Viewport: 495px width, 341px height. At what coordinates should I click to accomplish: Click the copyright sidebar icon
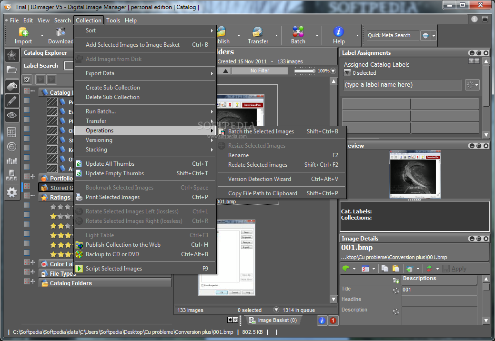tap(12, 147)
